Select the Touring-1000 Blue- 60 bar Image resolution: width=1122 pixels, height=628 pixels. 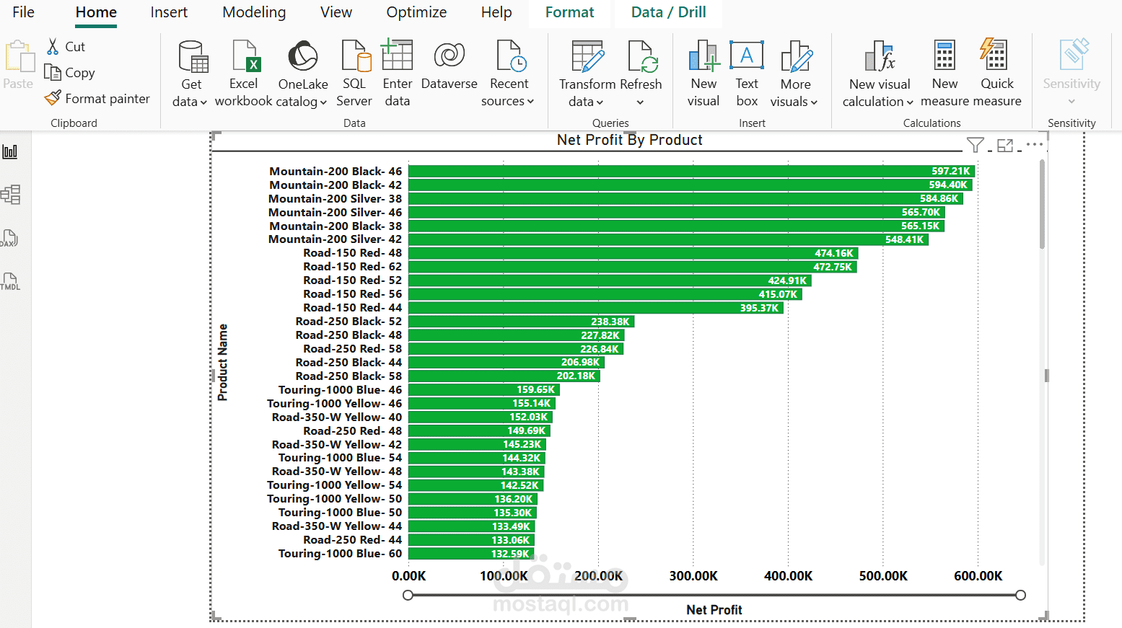471,554
